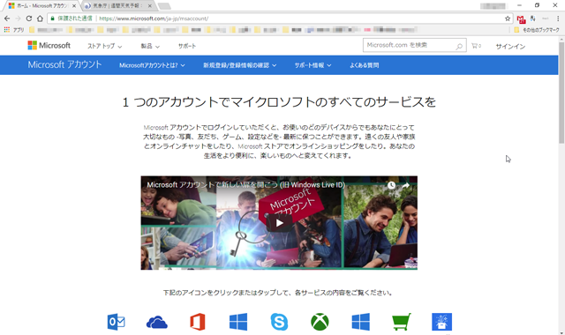Open the blue gift box service icon
The image size is (565, 335).
[441, 322]
